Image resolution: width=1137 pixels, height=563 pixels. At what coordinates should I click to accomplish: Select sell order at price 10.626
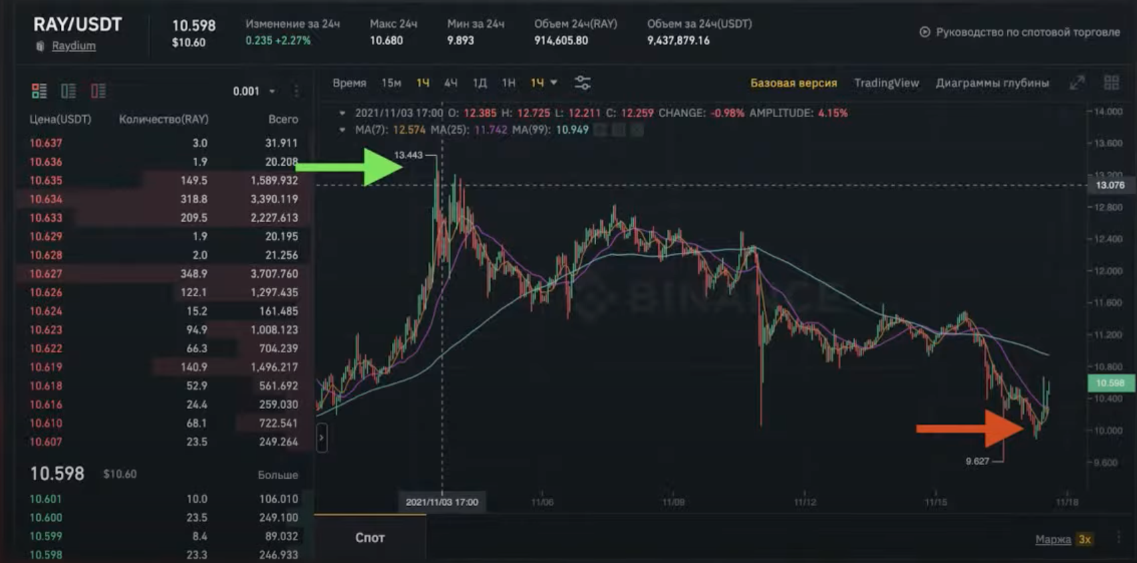click(x=164, y=293)
